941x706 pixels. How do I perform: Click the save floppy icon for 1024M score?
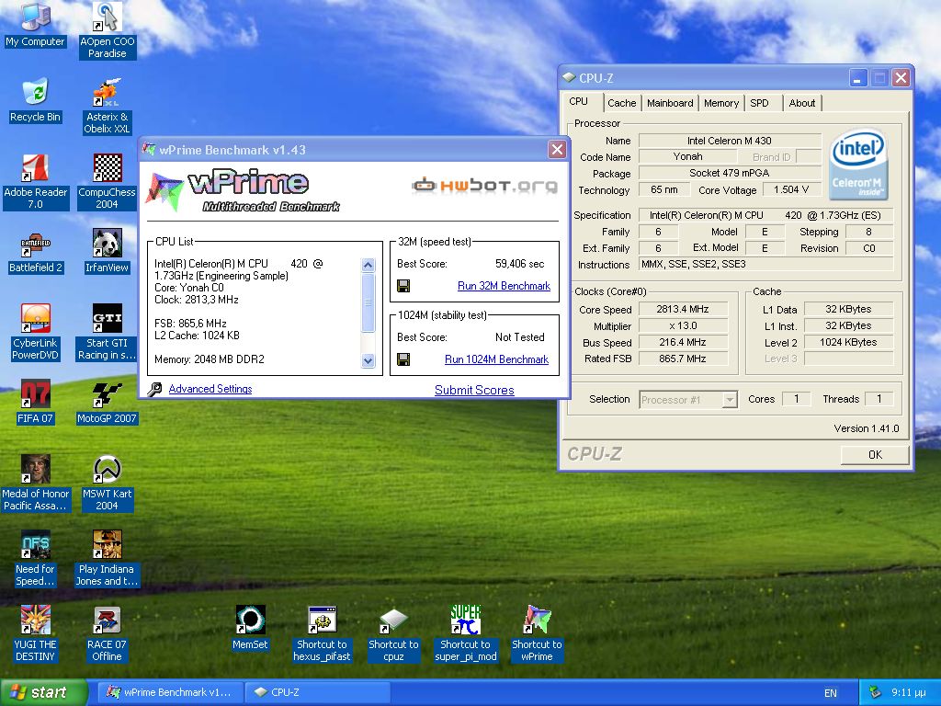403,359
